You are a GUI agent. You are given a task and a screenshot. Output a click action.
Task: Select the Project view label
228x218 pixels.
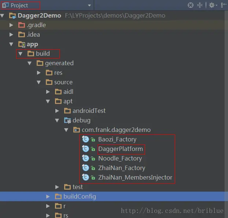[x=19, y=5]
